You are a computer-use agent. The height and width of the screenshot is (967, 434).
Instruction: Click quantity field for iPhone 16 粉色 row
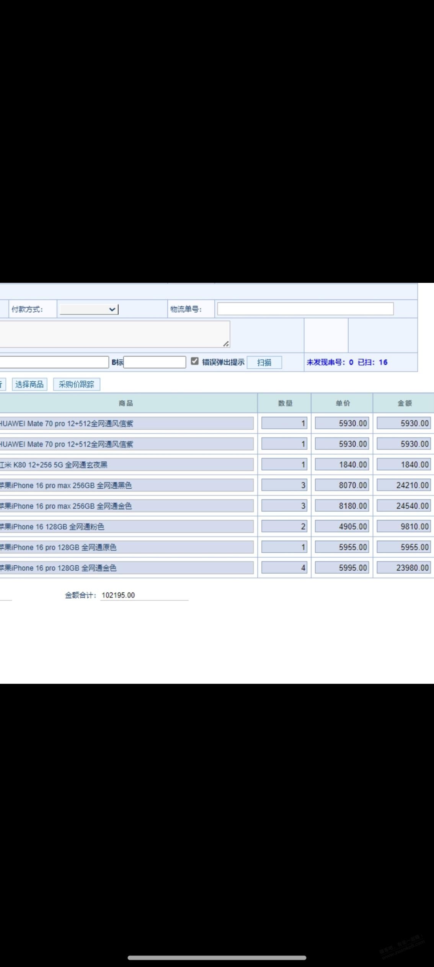(x=284, y=527)
